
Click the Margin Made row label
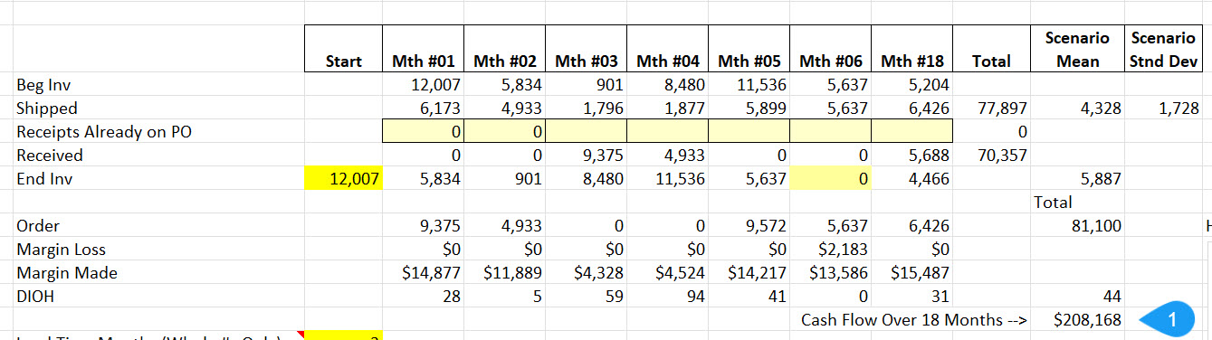(66, 273)
